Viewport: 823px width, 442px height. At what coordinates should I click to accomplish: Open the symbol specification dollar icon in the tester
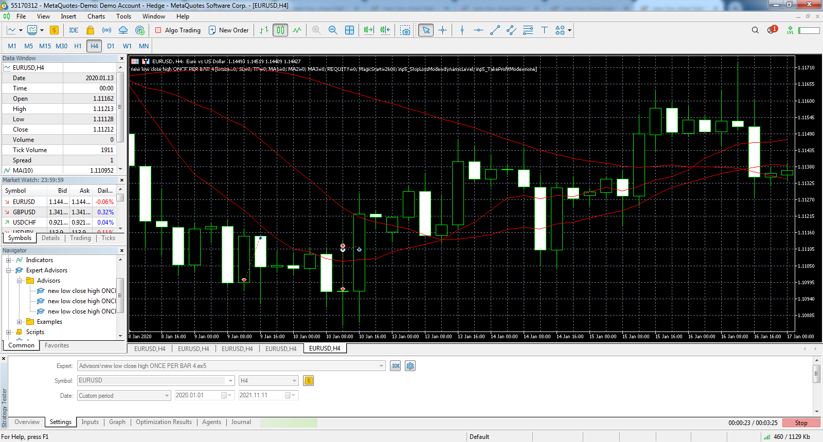[x=309, y=381]
